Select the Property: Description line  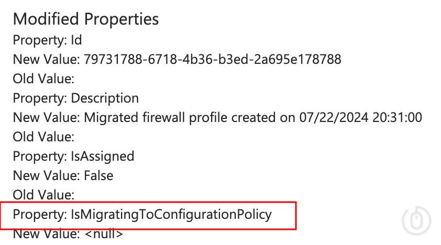[x=76, y=98]
